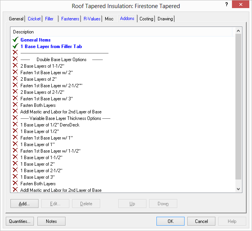Click red X next to Fasten 1st Base Layer w/ 3"
This screenshot has width=252, height=231.
coord(15,98)
